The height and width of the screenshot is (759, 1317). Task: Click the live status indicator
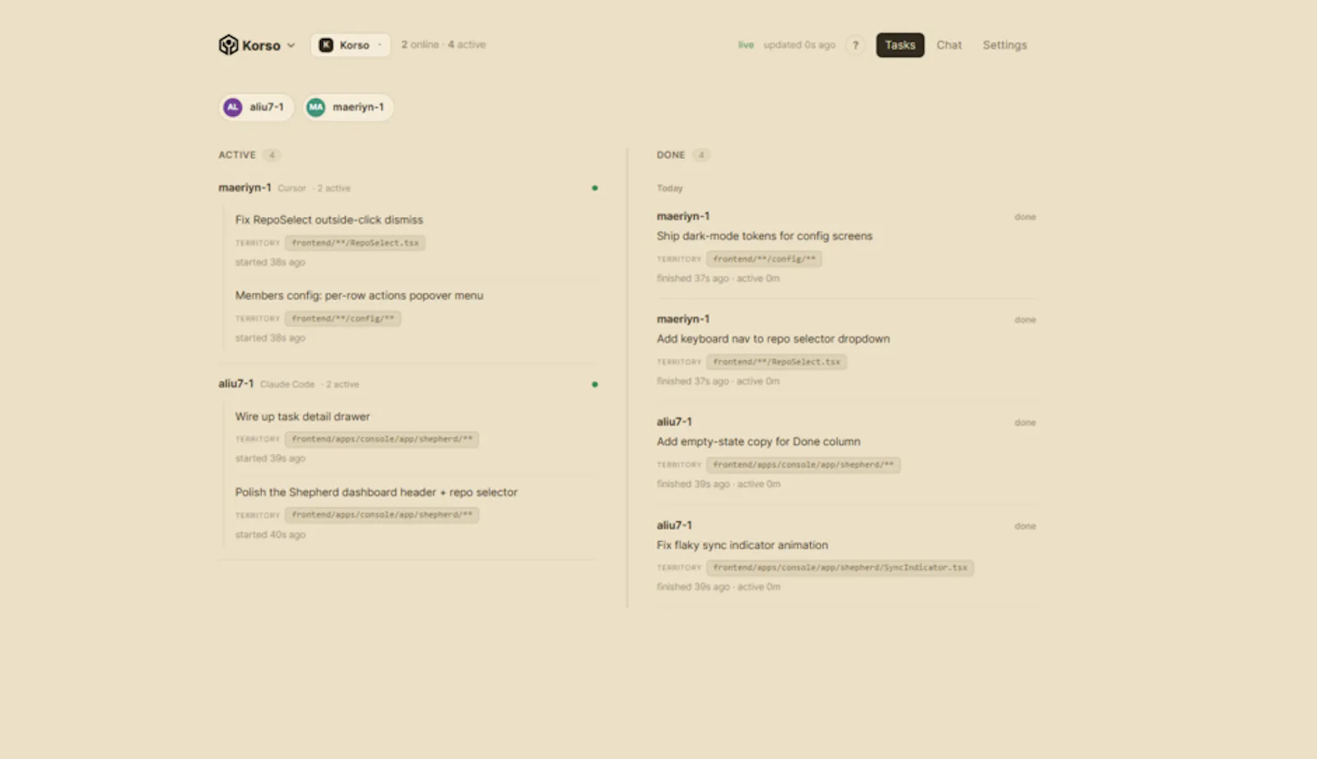point(746,45)
